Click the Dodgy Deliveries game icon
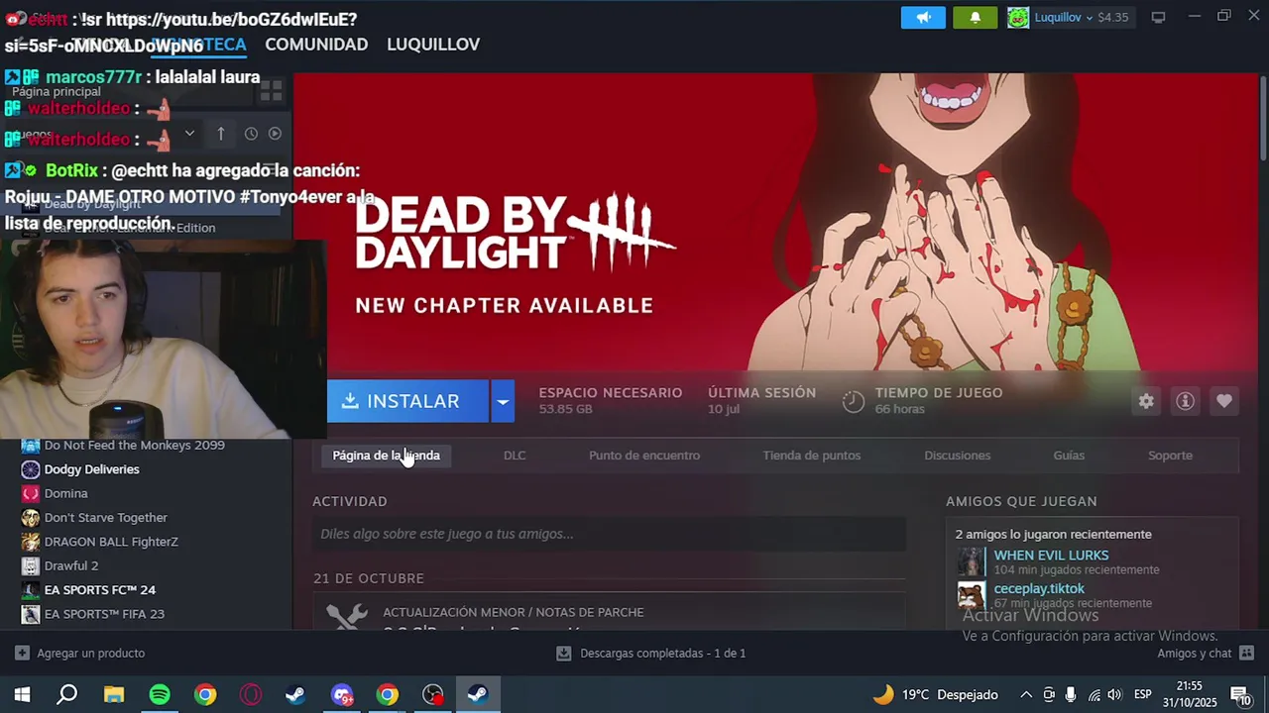The width and height of the screenshot is (1269, 713). (31, 469)
